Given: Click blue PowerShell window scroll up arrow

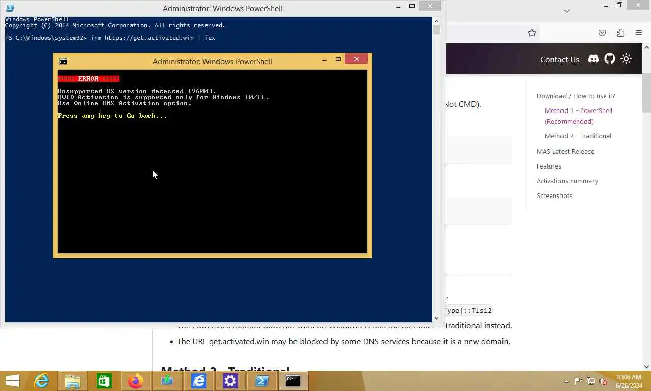Looking at the screenshot, I should (x=436, y=21).
